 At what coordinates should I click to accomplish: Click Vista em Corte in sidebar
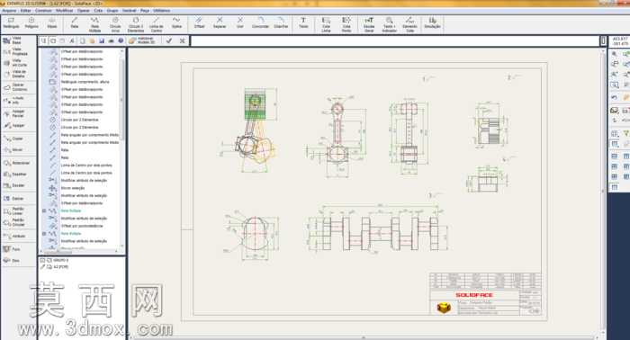(15, 63)
